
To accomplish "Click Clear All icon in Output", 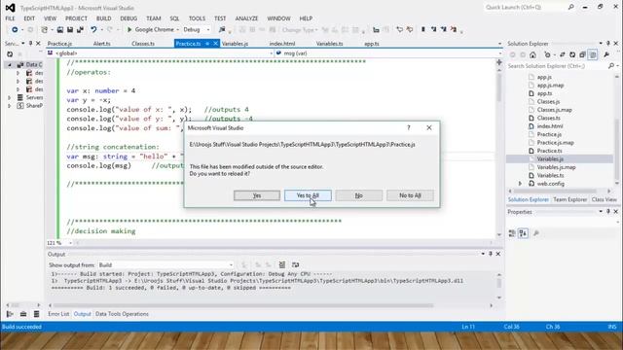I will tap(282, 264).
